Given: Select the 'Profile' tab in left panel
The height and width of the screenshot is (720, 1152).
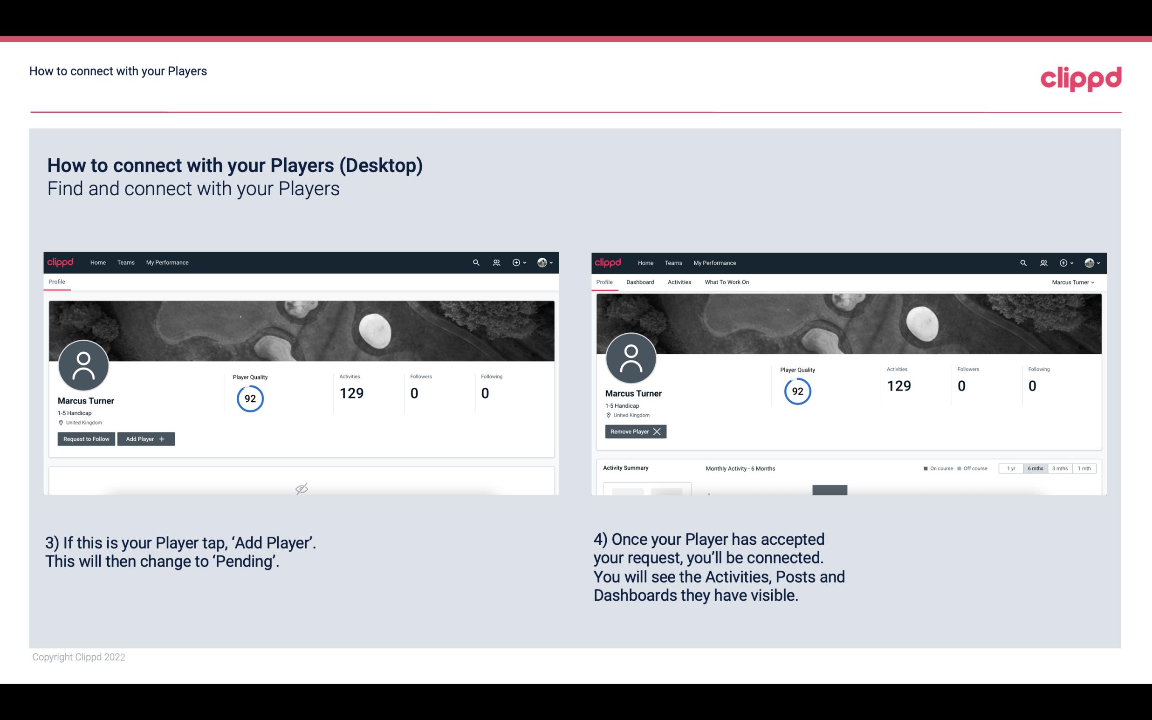Looking at the screenshot, I should point(56,281).
